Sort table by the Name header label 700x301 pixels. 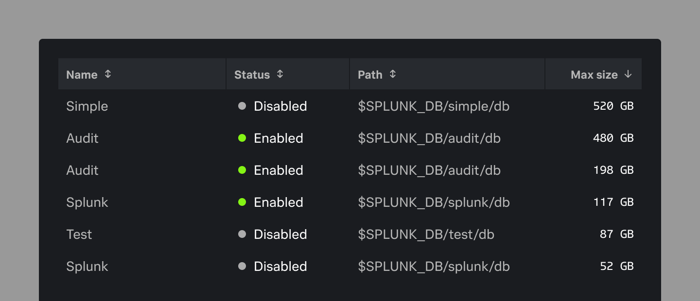click(x=82, y=75)
